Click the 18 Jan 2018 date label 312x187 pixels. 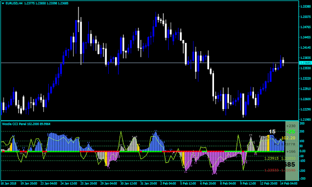(9, 184)
